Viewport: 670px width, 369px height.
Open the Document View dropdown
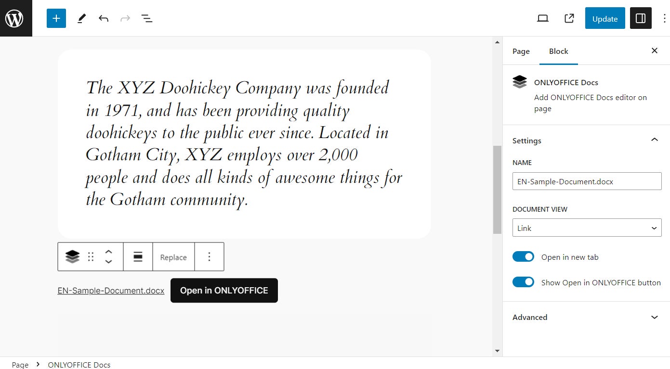(x=587, y=228)
